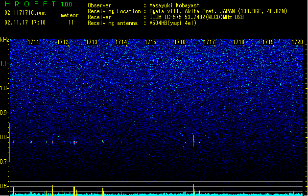Click the tallest yellow peak in power graph
The image size is (308, 196).
click(x=194, y=190)
